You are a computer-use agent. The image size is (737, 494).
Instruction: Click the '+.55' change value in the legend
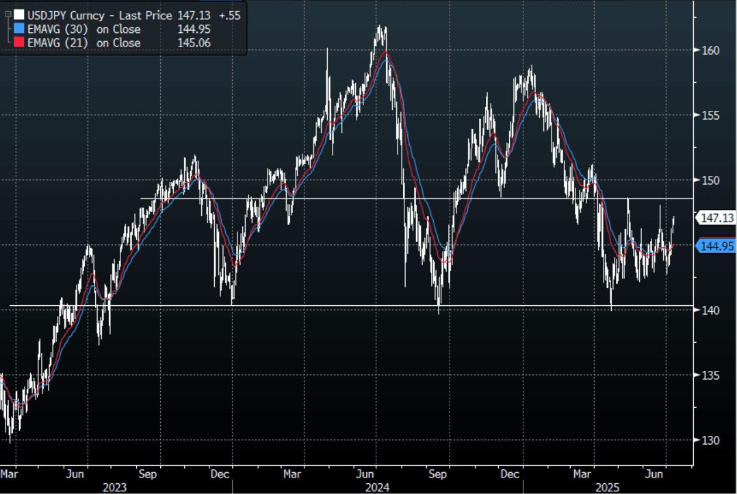coord(229,16)
